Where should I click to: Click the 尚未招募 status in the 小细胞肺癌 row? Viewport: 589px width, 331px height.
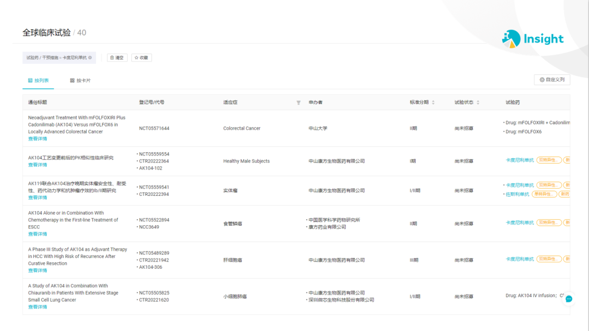(464, 297)
